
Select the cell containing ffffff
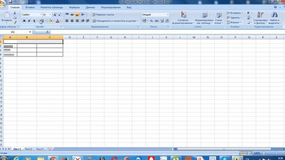(10, 50)
